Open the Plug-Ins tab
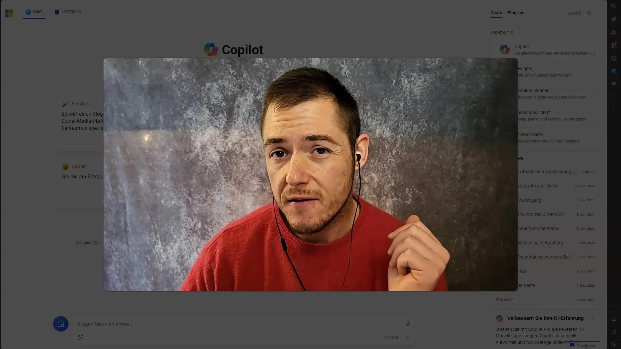The image size is (621, 349). (516, 12)
